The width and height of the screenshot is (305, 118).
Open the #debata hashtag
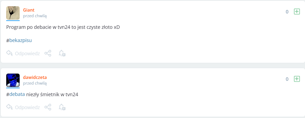click(17, 94)
